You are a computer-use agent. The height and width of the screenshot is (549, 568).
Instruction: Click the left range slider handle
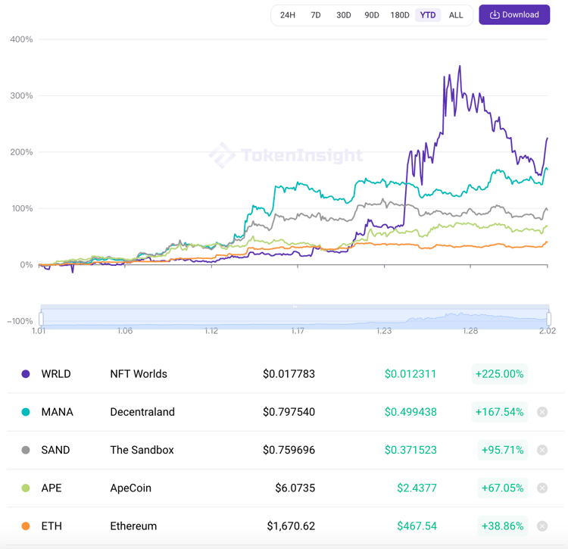pyautogui.click(x=41, y=319)
